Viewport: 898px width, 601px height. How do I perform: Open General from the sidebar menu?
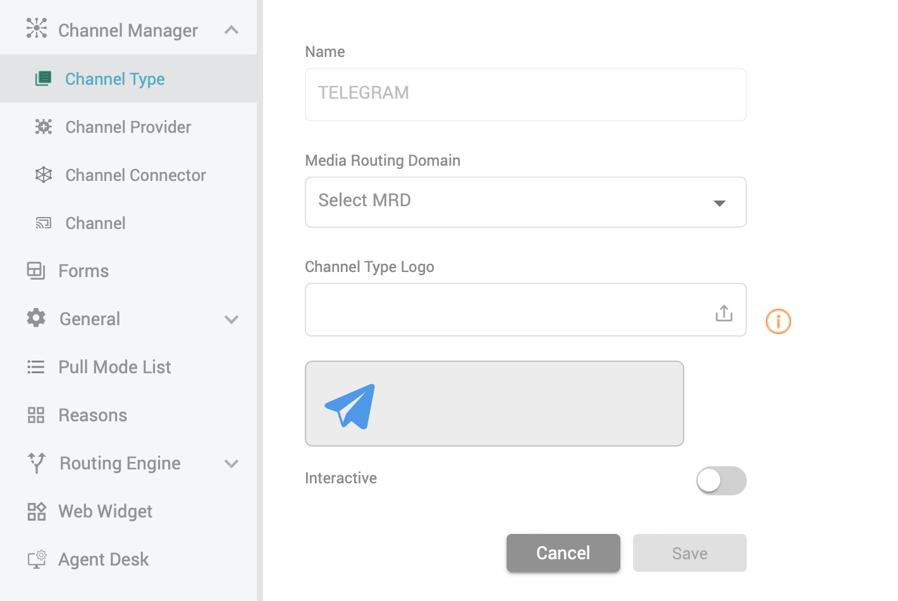coord(89,318)
